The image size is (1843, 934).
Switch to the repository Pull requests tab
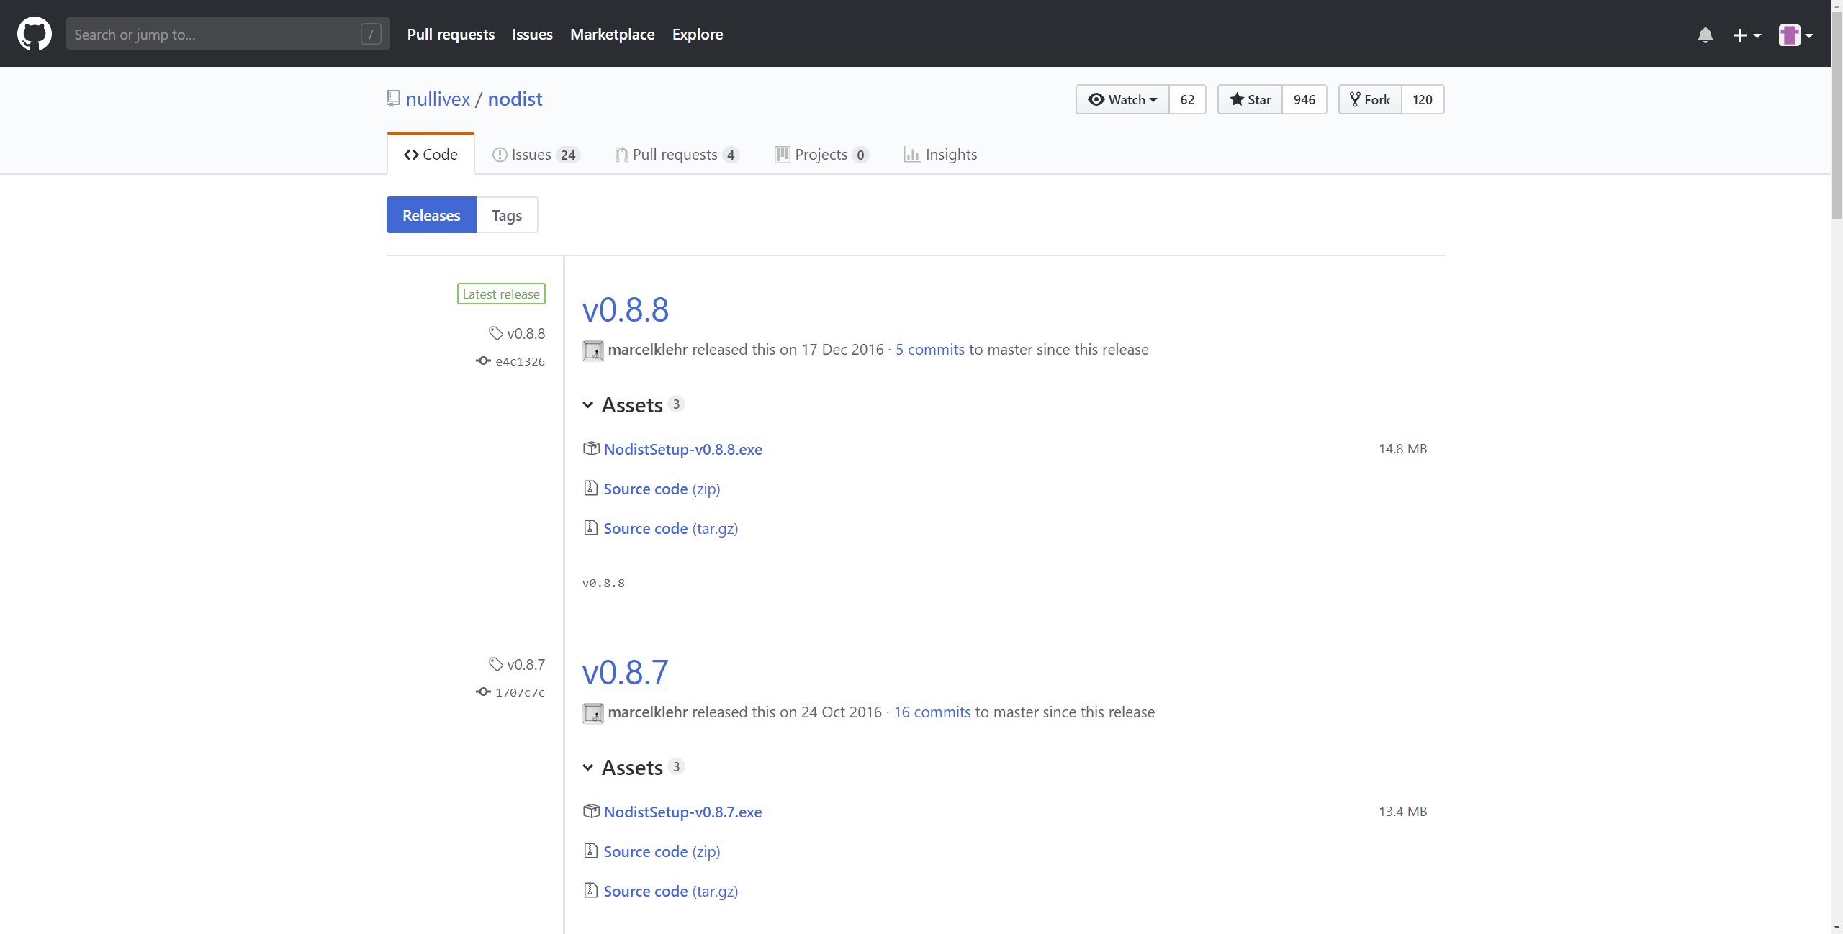click(677, 154)
